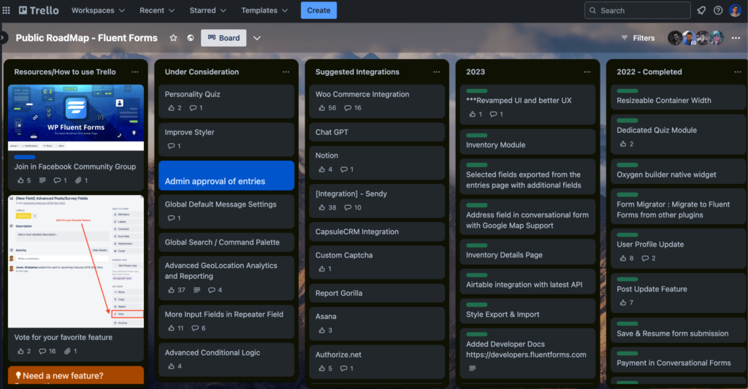Open the app switcher grid icon
This screenshot has width=748, height=389.
(6, 10)
